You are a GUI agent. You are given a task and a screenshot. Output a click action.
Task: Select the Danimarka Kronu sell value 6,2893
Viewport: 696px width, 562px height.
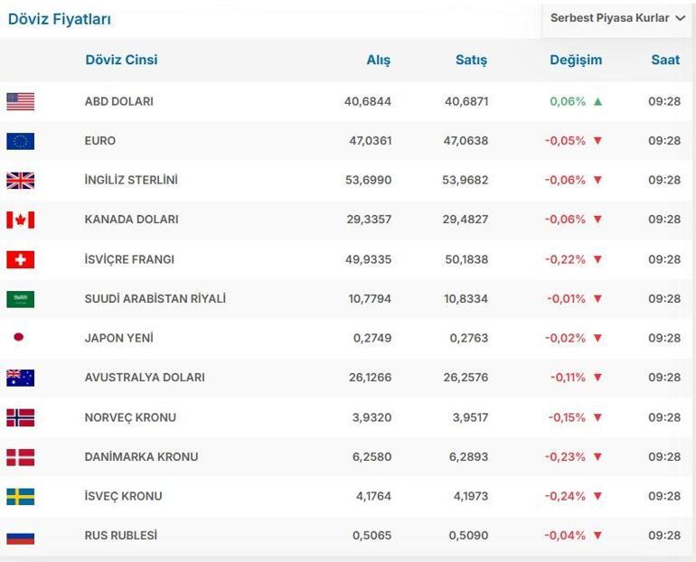[468, 456]
